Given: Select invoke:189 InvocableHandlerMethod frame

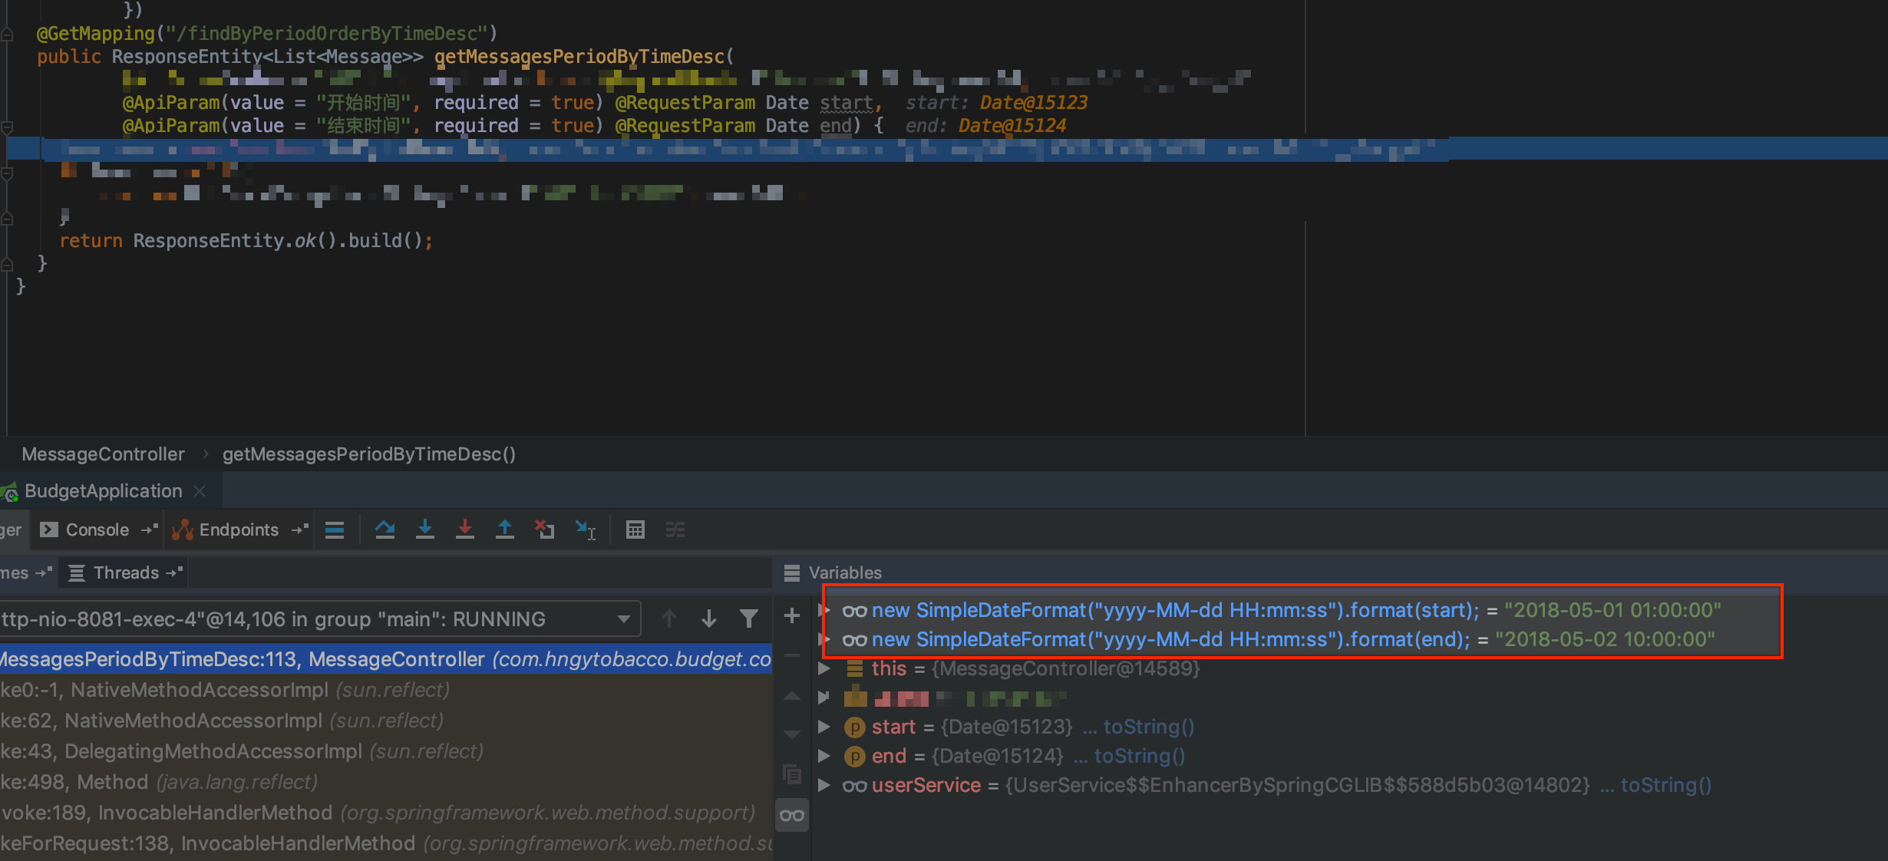Looking at the screenshot, I should coord(386,813).
